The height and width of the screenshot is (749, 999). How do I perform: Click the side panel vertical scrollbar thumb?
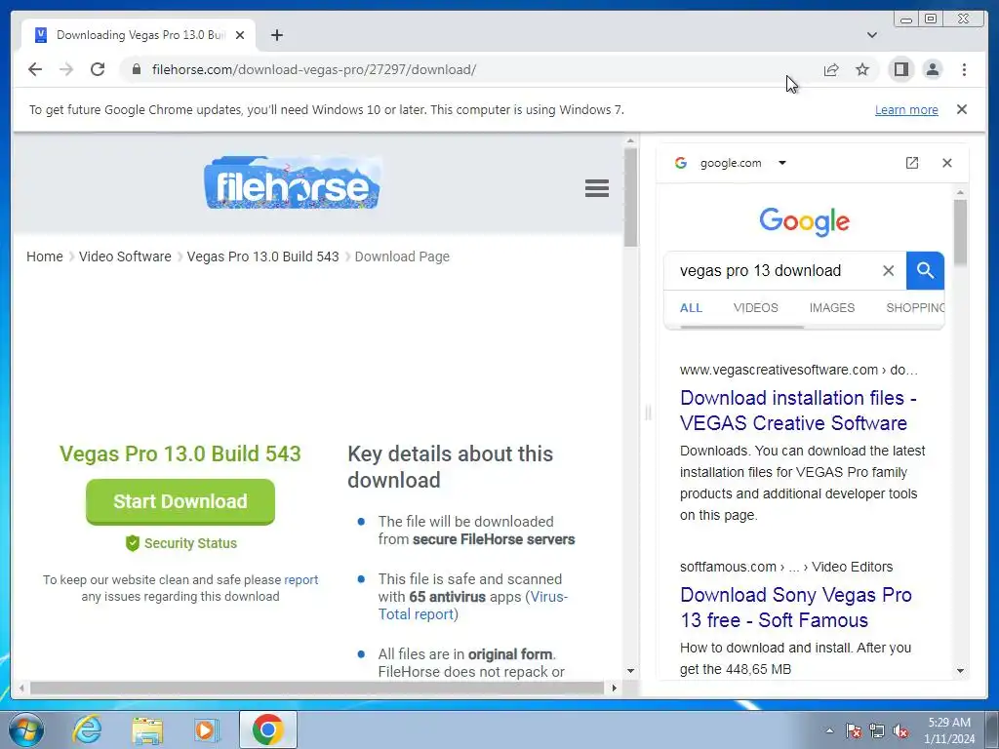[x=960, y=234]
